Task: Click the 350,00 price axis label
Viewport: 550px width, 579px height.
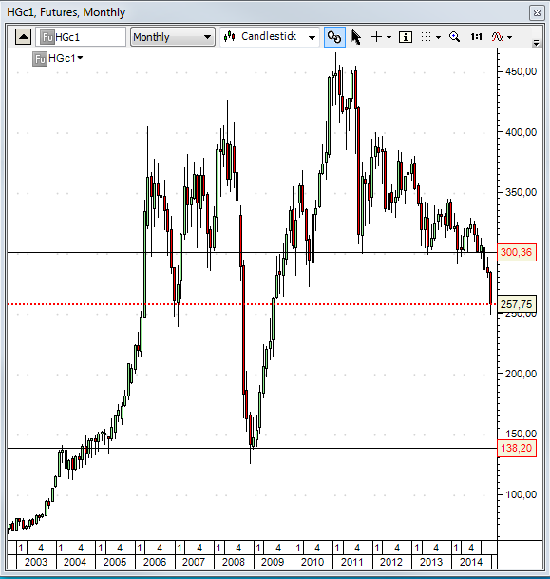Action: pos(521,192)
